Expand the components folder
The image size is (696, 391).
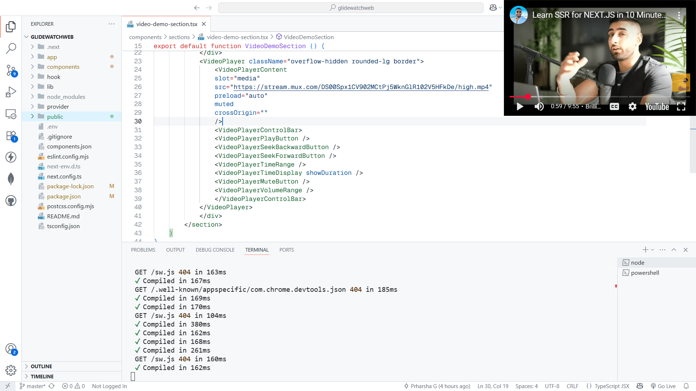coord(63,67)
